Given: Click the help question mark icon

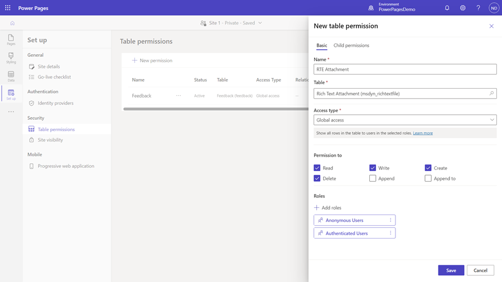Looking at the screenshot, I should click(x=478, y=8).
